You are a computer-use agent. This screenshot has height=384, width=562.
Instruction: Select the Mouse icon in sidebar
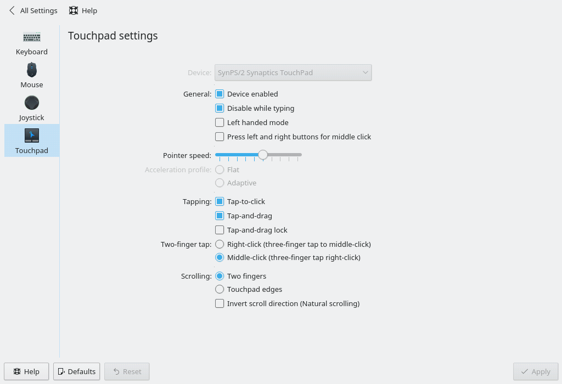click(32, 70)
